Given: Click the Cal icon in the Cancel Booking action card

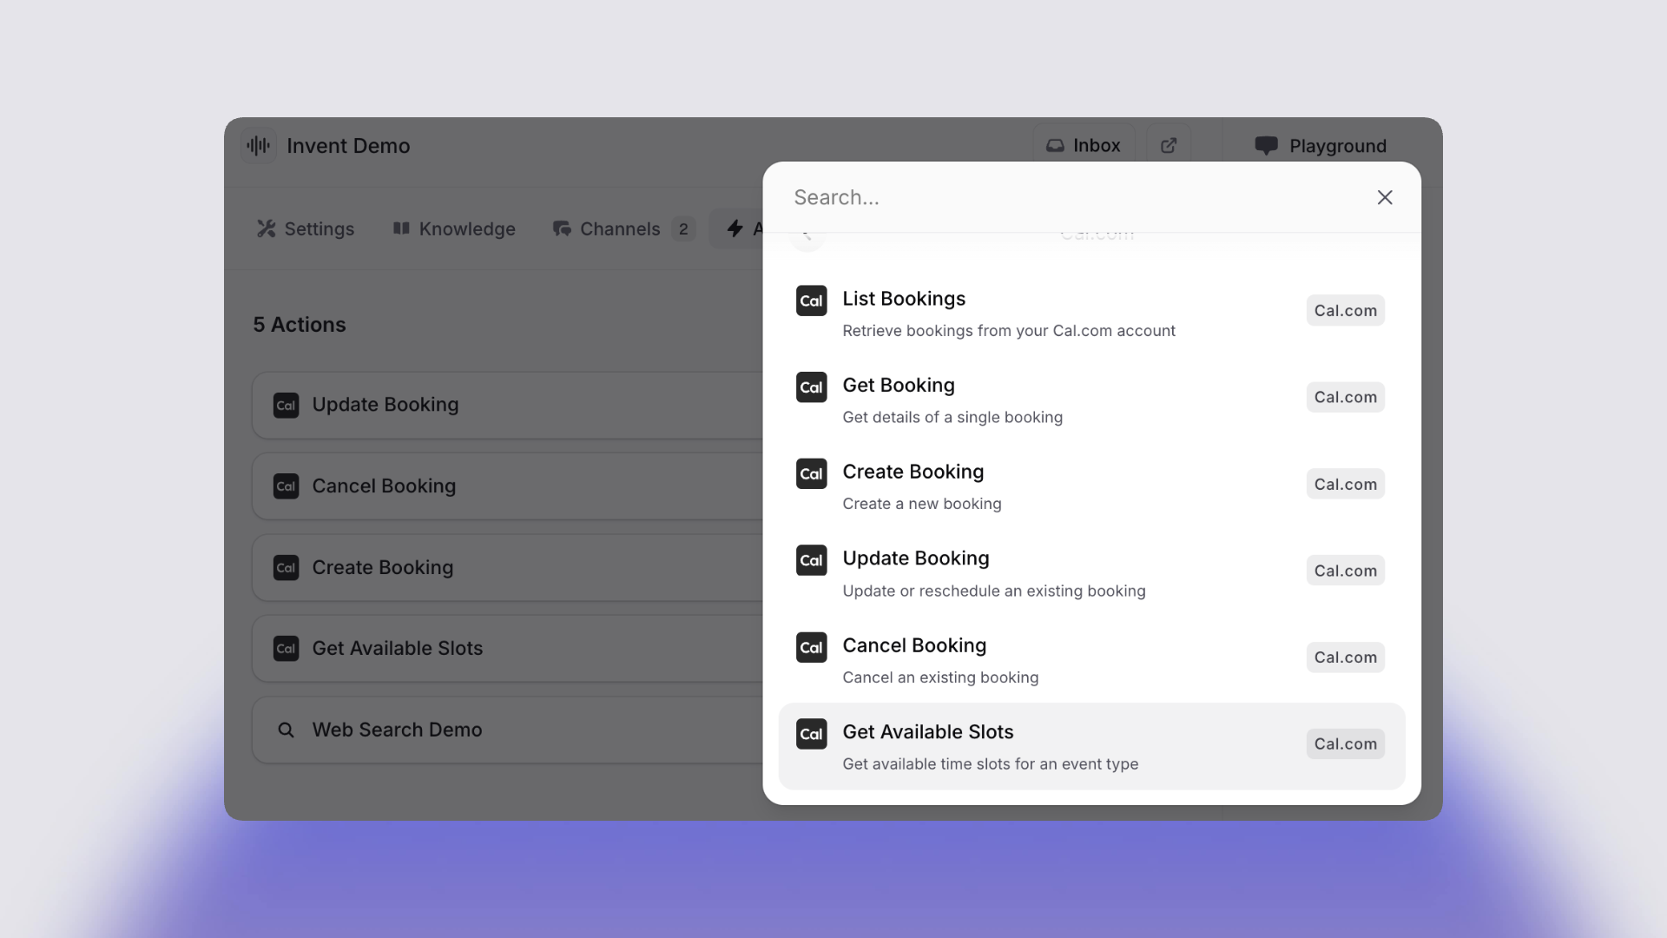Looking at the screenshot, I should click(286, 486).
